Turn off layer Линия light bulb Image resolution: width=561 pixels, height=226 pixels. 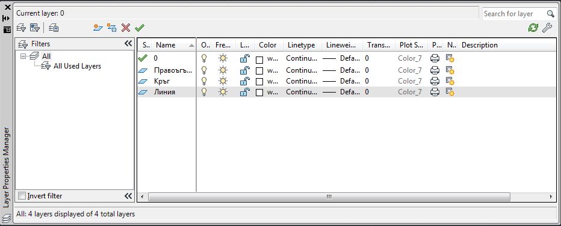(204, 92)
